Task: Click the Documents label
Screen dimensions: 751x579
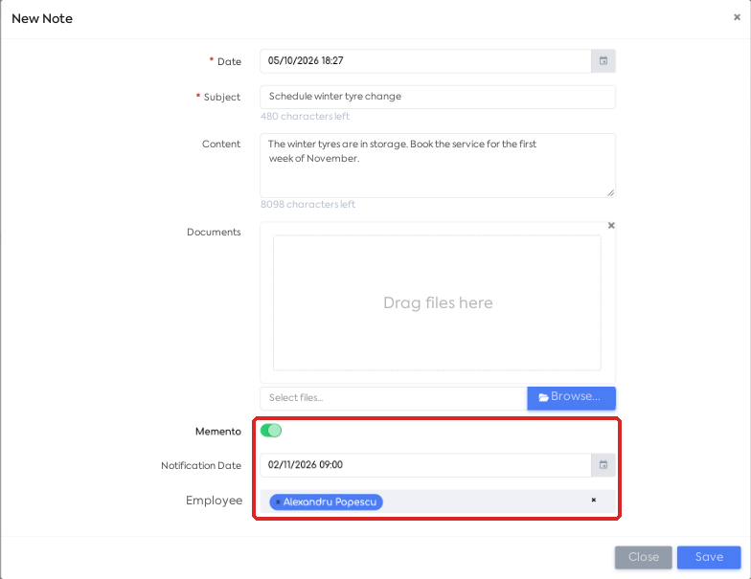Action: coord(214,232)
